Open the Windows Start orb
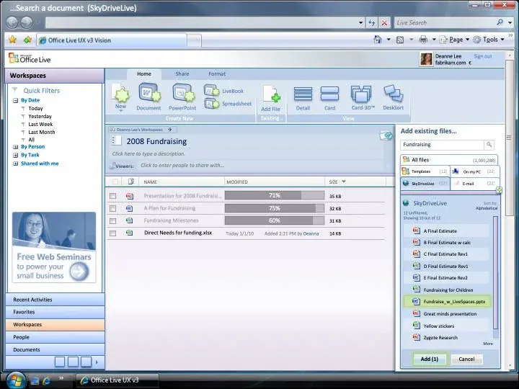The height and width of the screenshot is (389, 519). 15,380
